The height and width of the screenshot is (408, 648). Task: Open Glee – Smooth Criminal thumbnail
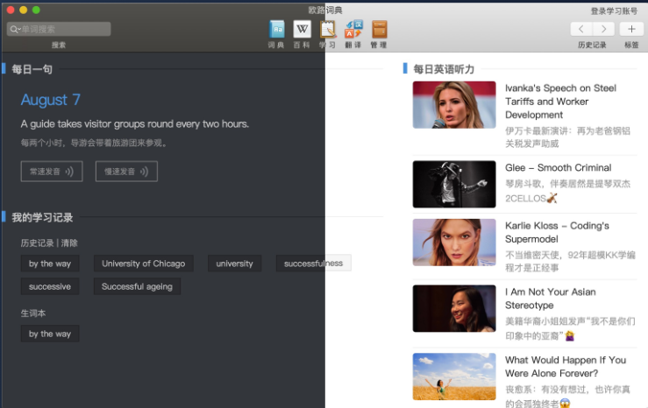[x=454, y=184]
